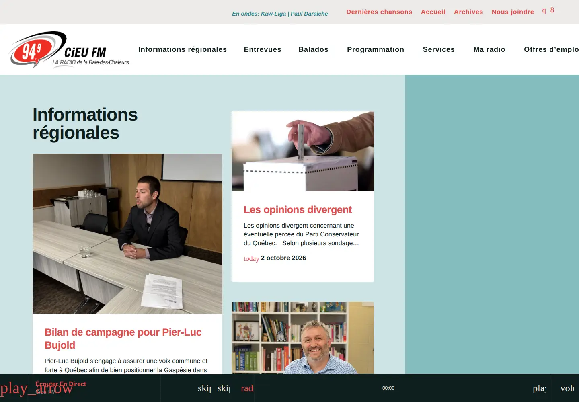Click the "8" glyph icon in top bar
Viewport: 579px width, 402px height.
click(x=552, y=10)
